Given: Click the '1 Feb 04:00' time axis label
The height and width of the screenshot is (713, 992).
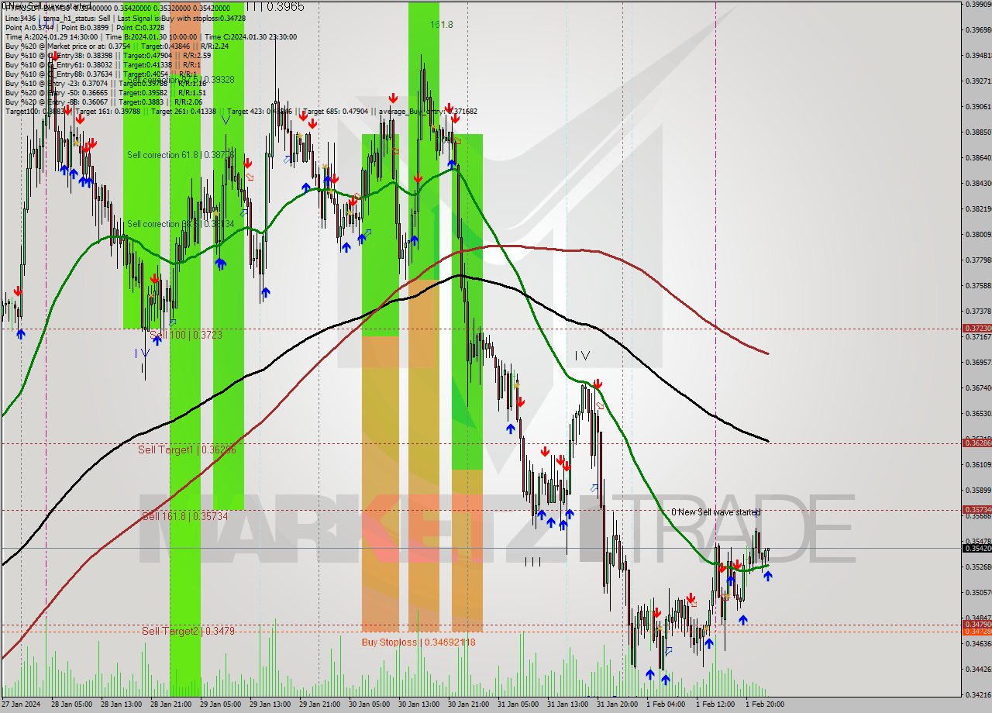Looking at the screenshot, I should pos(666,705).
